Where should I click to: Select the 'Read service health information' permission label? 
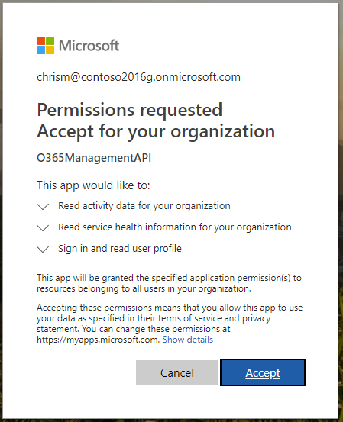coord(175,227)
